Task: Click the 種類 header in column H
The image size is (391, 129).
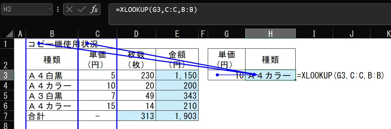Action: [x=270, y=59]
